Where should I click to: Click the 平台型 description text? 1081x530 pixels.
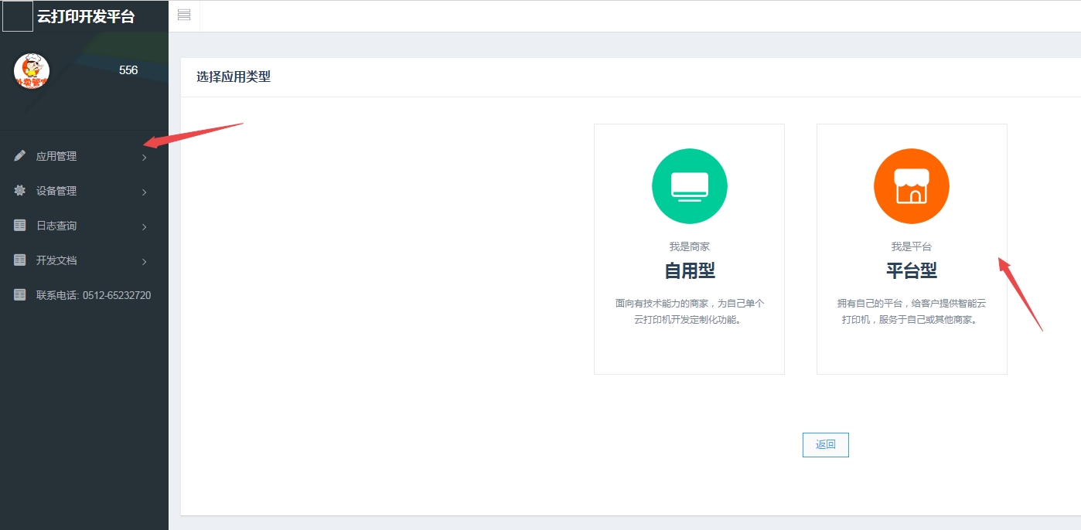(x=912, y=311)
